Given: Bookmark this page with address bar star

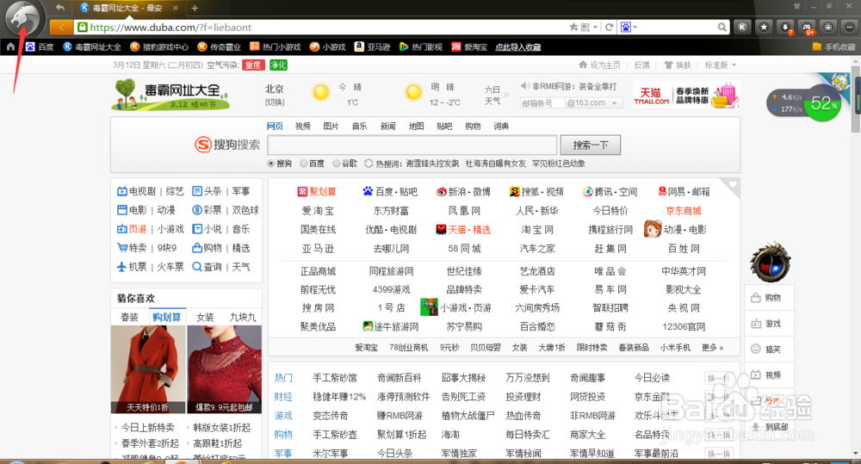Looking at the screenshot, I should coord(573,27).
